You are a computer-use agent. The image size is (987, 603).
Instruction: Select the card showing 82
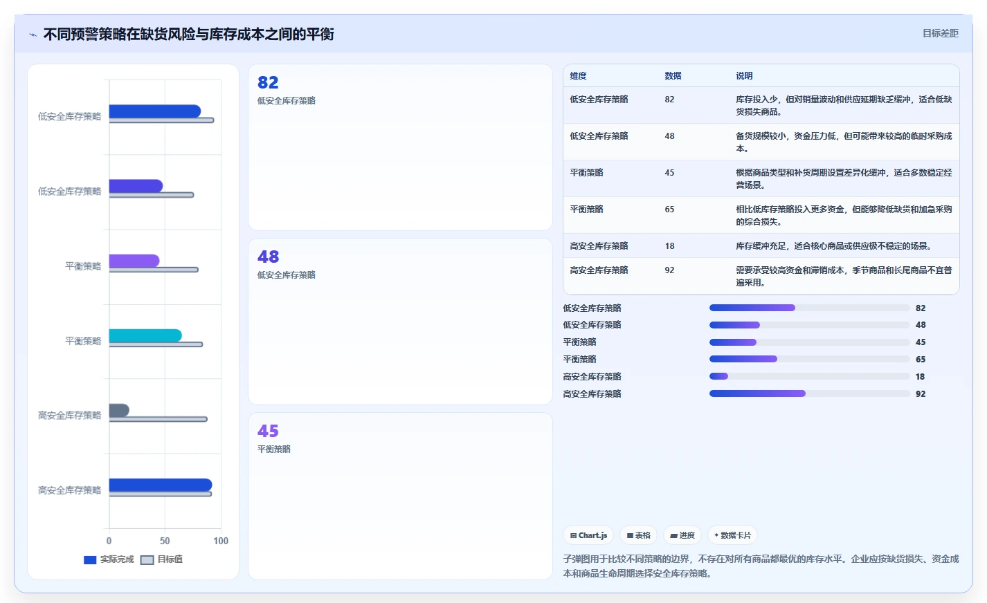coord(400,147)
